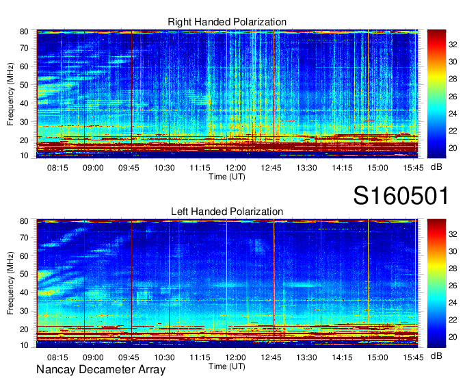Click 15:00 time tick under Right Handed plot
Image resolution: width=465 pixels, height=378 pixels.
click(377, 168)
